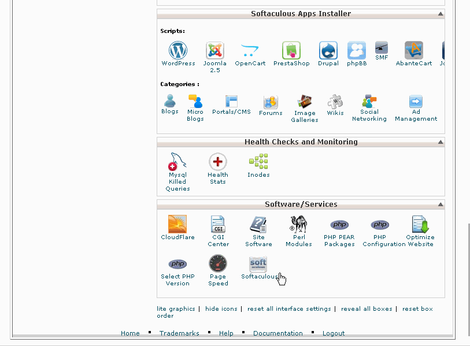Click the hide icons link
470x346 pixels.
pyautogui.click(x=221, y=308)
